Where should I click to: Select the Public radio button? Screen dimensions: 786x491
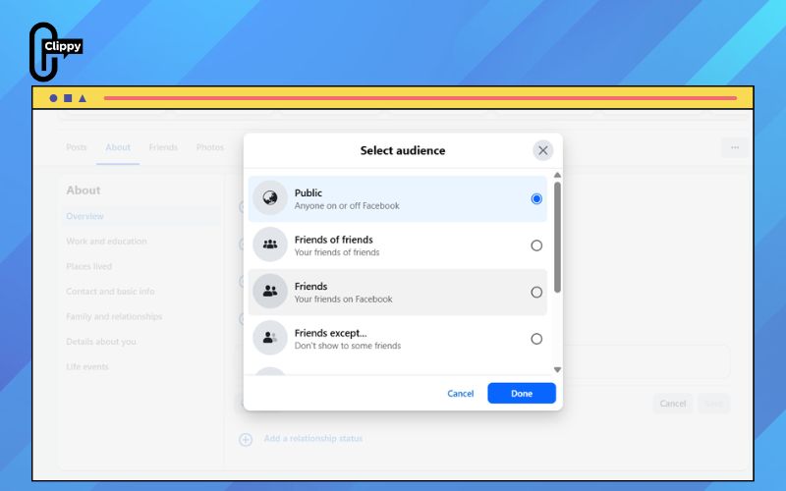coord(536,199)
